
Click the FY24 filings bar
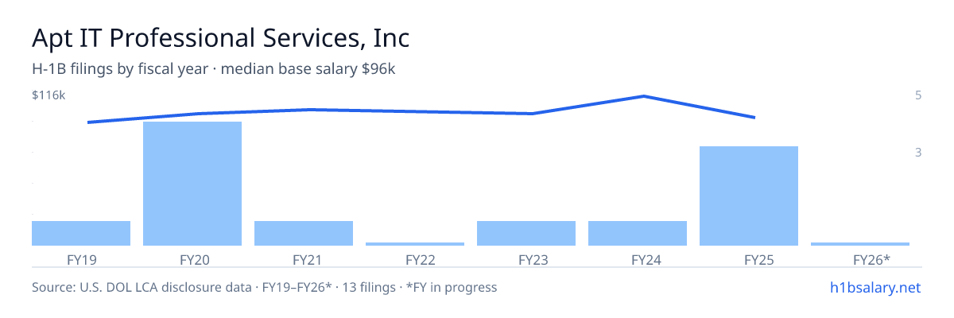tap(638, 233)
